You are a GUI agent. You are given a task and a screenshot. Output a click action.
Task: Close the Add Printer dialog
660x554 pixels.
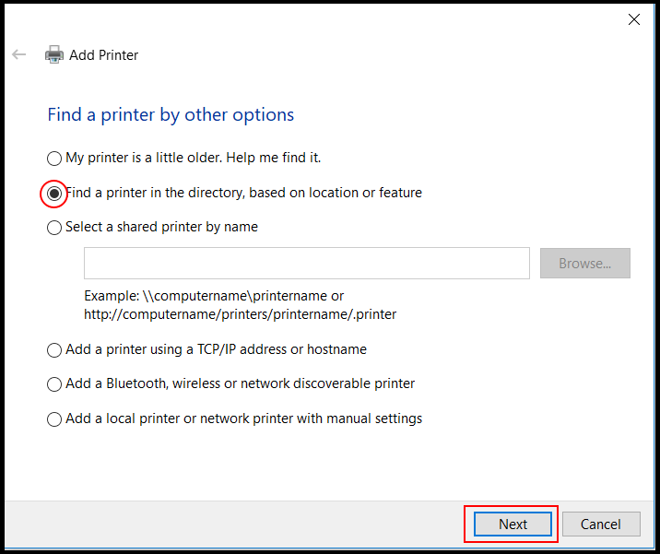coord(634,19)
